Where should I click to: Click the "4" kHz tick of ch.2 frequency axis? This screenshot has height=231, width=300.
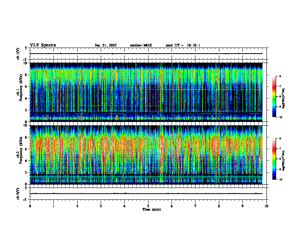click(27, 161)
